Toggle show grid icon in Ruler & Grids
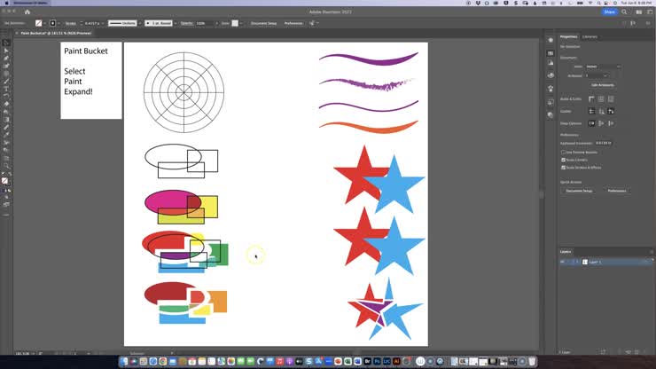The width and height of the screenshot is (656, 369). (x=601, y=99)
